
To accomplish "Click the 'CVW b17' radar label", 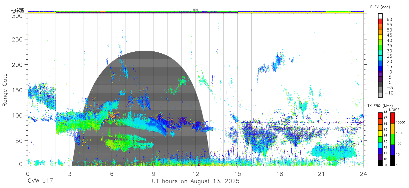I will tap(40, 181).
